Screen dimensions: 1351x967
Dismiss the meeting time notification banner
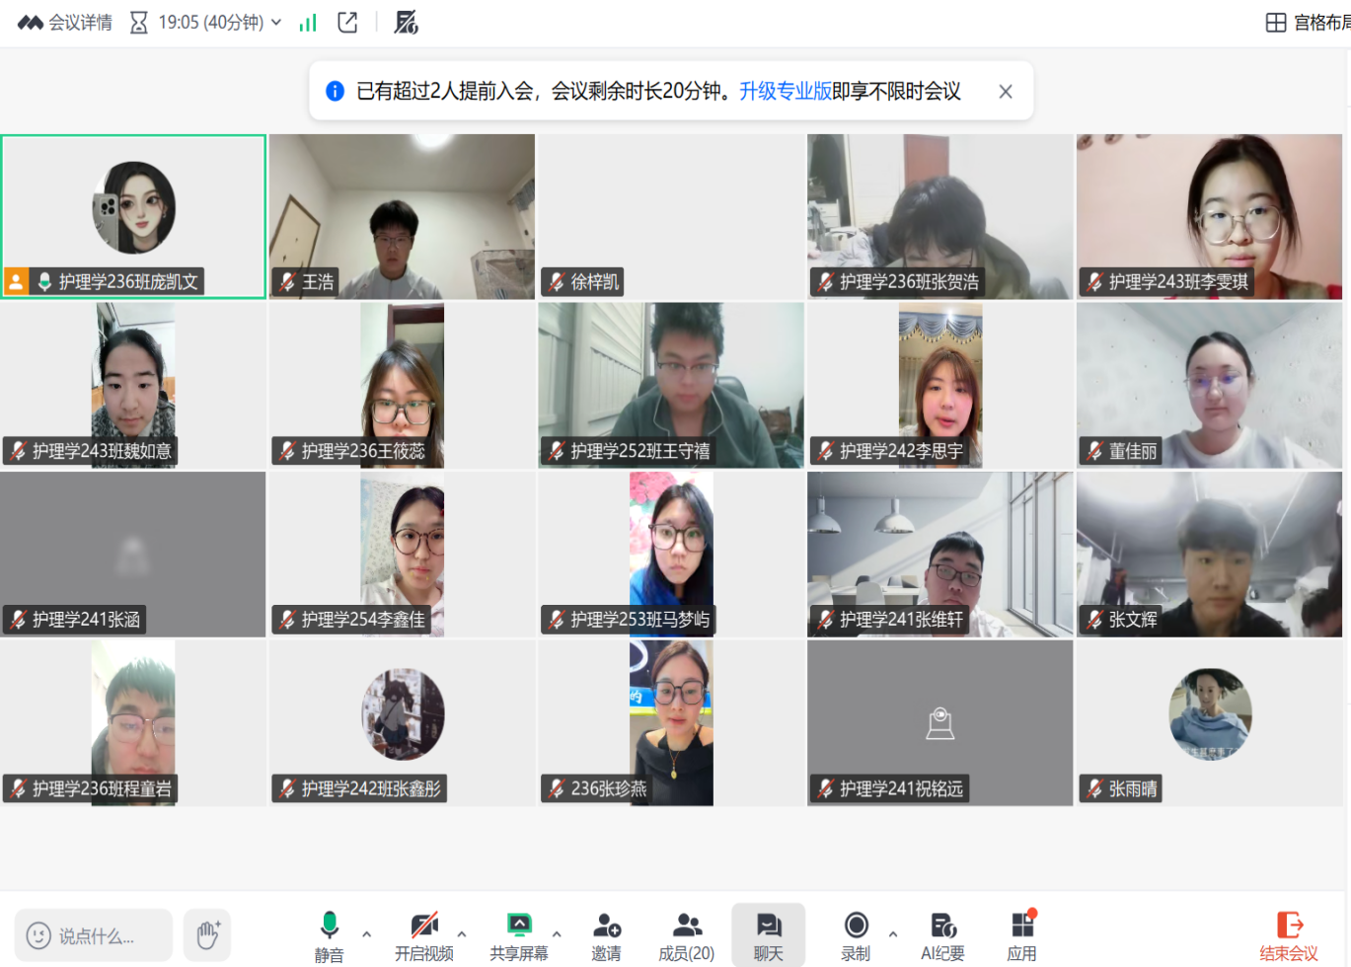(1005, 92)
